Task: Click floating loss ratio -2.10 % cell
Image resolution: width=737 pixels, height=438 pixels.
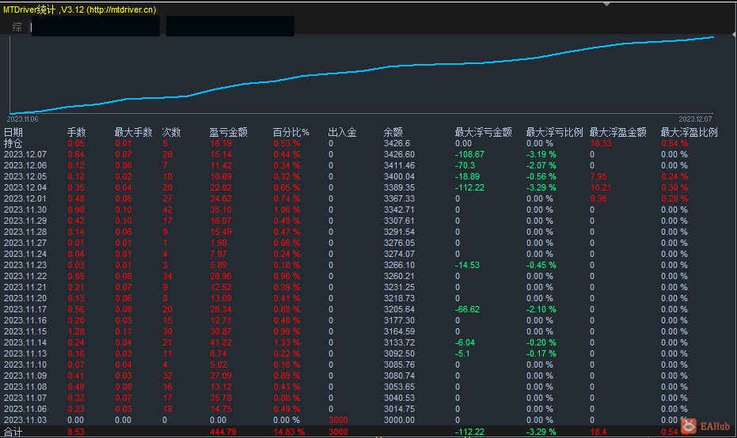Action: click(x=541, y=309)
